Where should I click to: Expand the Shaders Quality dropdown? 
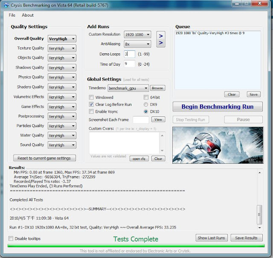click(62, 87)
